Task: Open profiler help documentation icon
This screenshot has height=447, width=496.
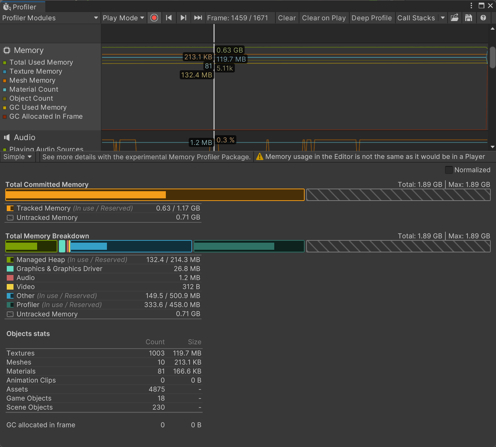Action: pyautogui.click(x=483, y=18)
